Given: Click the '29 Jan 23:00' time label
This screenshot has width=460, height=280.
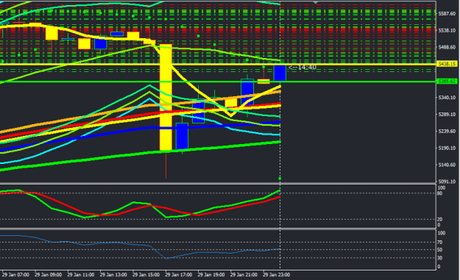Looking at the screenshot, I should 276,275.
